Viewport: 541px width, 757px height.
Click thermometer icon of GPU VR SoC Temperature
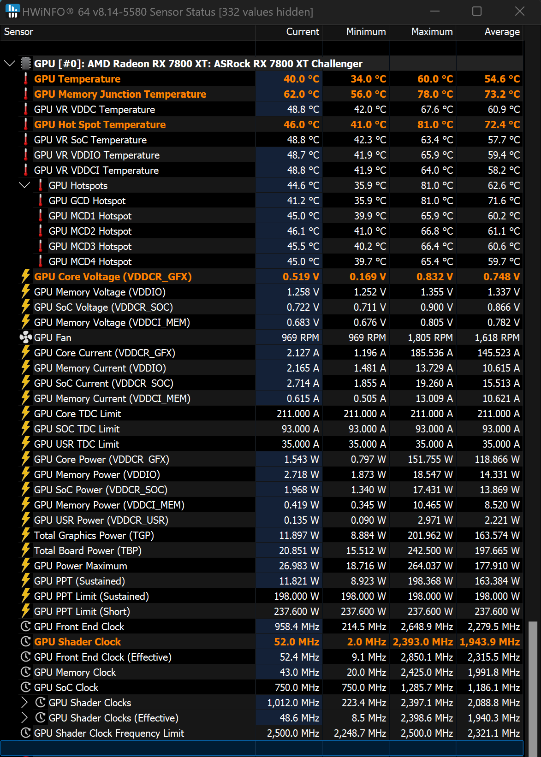pyautogui.click(x=26, y=139)
